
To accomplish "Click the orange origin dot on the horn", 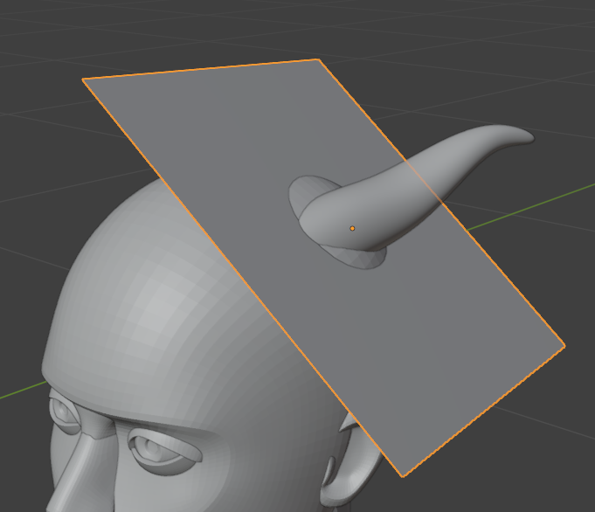I will pyautogui.click(x=352, y=229).
